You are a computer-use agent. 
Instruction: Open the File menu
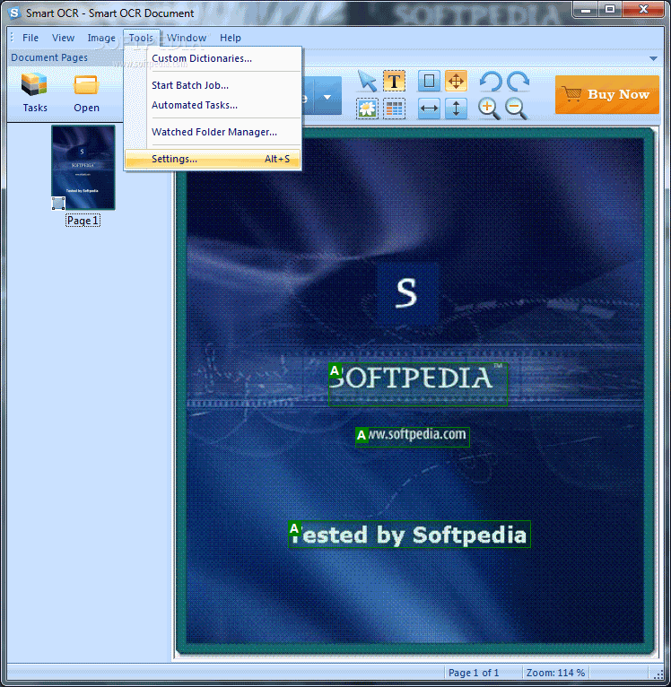(x=30, y=38)
